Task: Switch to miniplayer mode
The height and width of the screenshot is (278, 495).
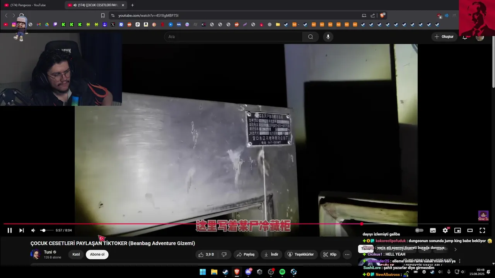Action: coord(457,231)
